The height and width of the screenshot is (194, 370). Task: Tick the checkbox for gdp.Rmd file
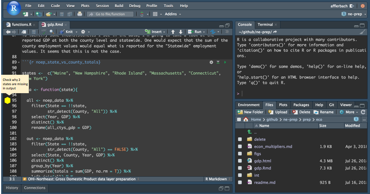(x=240, y=168)
